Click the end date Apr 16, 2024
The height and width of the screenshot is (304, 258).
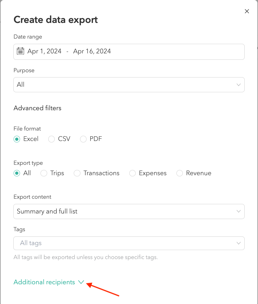pos(92,51)
